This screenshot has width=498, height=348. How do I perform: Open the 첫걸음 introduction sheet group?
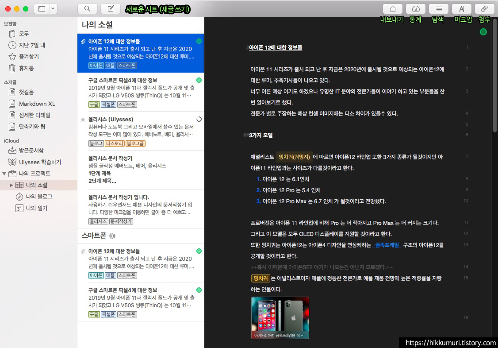click(x=38, y=92)
